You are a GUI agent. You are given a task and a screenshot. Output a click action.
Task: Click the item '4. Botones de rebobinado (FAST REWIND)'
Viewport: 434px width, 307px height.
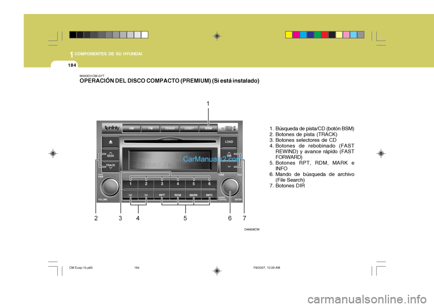[312, 151]
